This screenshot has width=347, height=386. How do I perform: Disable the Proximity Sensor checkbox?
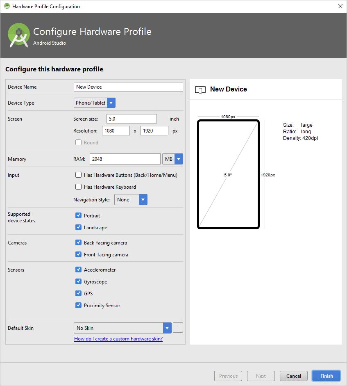pyautogui.click(x=79, y=305)
